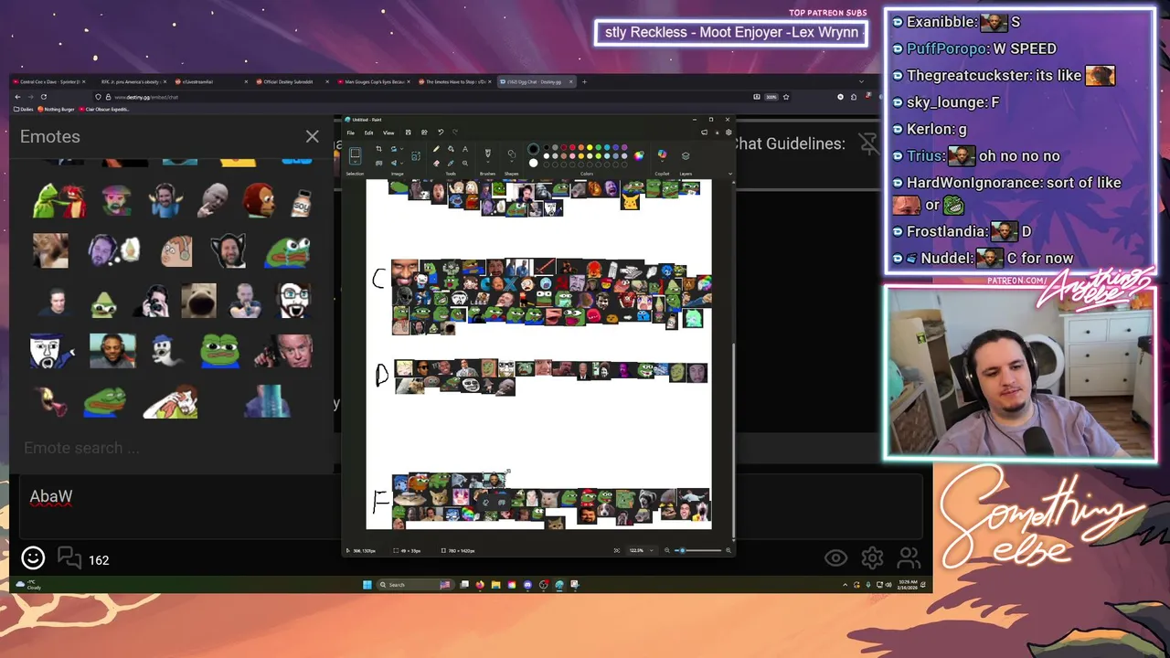Viewport: 1170px width, 658px height.
Task: Click the chat whispers speech bubbles icon
Action: (x=70, y=557)
